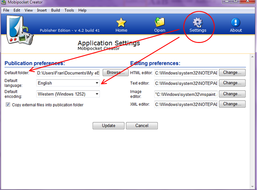Viewport: 257px width, 190px height.
Task: Open the About exclamation icon
Action: 236,22
